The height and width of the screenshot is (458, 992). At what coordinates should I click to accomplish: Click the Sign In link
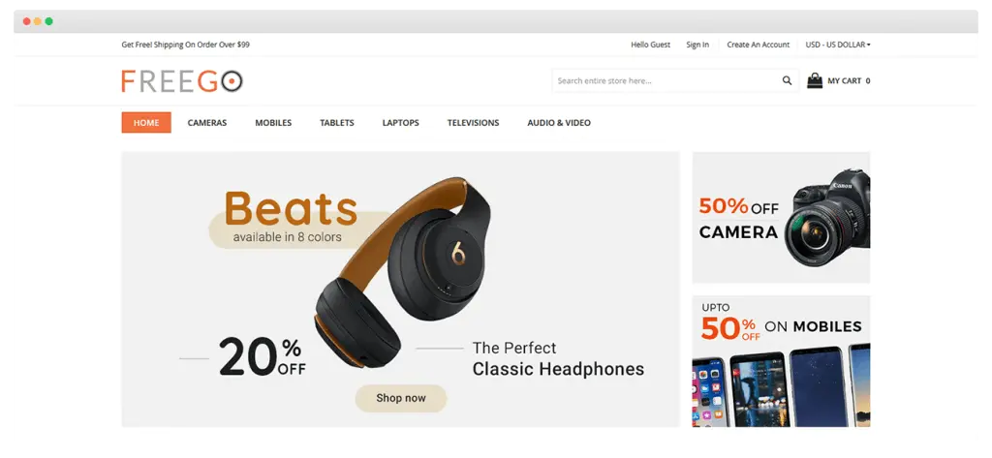click(697, 45)
